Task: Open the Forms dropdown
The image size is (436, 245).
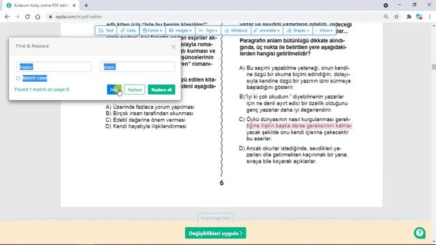Action: click(x=152, y=31)
